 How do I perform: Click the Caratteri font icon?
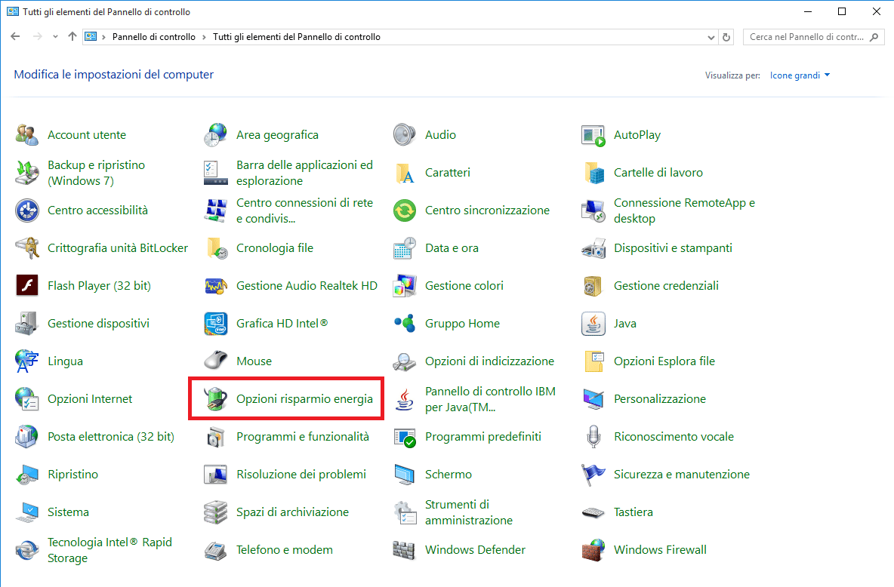tap(404, 173)
